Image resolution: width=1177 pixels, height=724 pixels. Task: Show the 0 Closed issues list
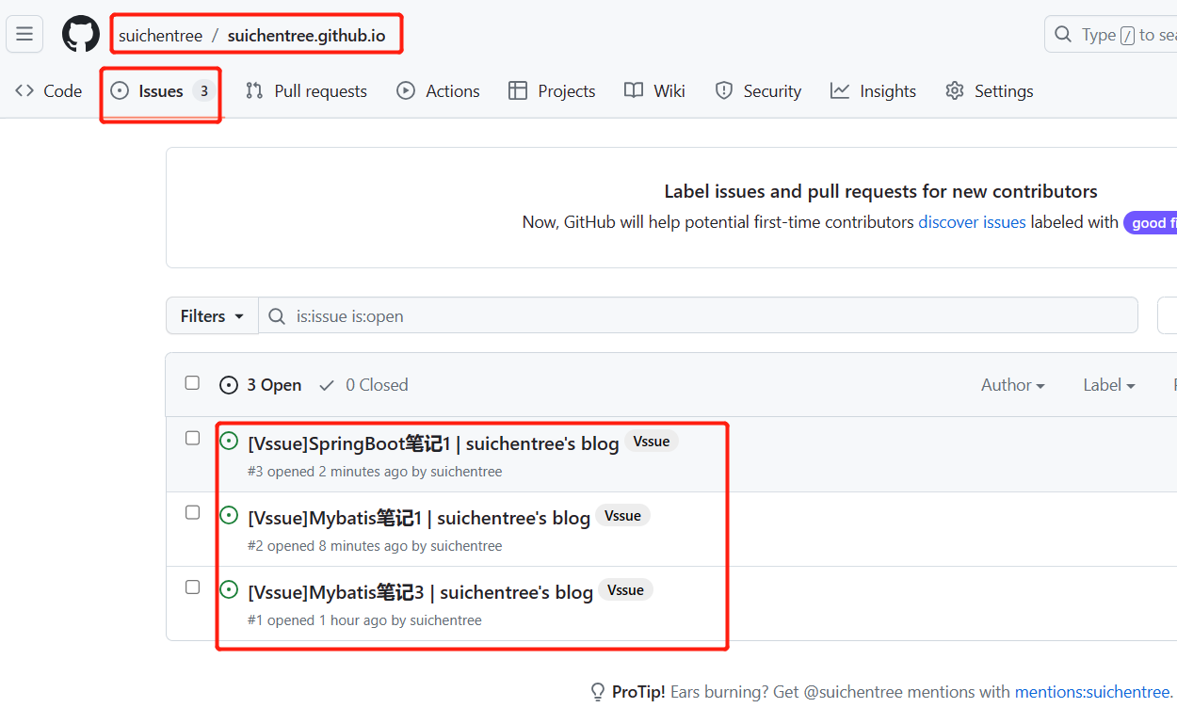coord(364,385)
